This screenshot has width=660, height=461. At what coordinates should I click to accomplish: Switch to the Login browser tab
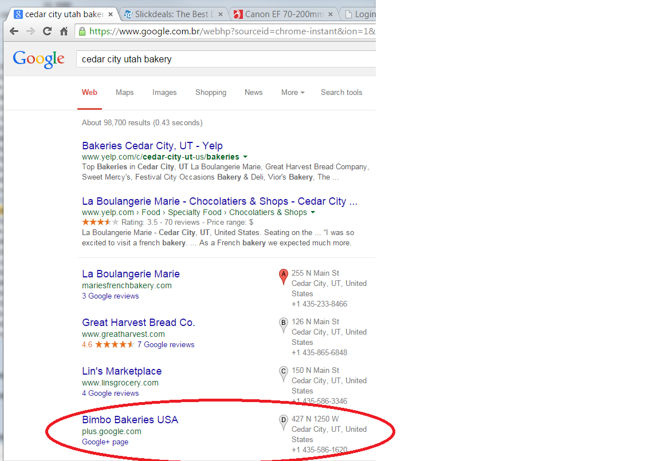click(360, 14)
